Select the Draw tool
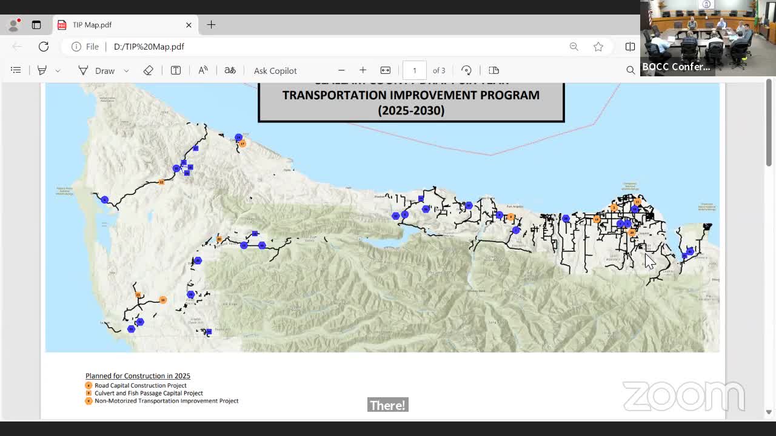The height and width of the screenshot is (436, 776). (x=97, y=70)
